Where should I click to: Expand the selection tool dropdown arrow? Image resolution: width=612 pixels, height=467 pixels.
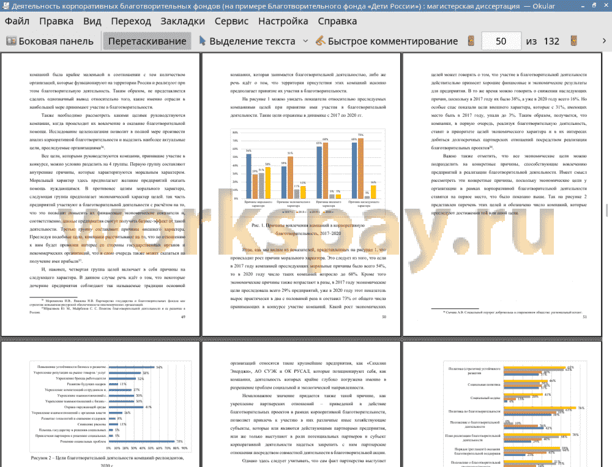pyautogui.click(x=305, y=41)
